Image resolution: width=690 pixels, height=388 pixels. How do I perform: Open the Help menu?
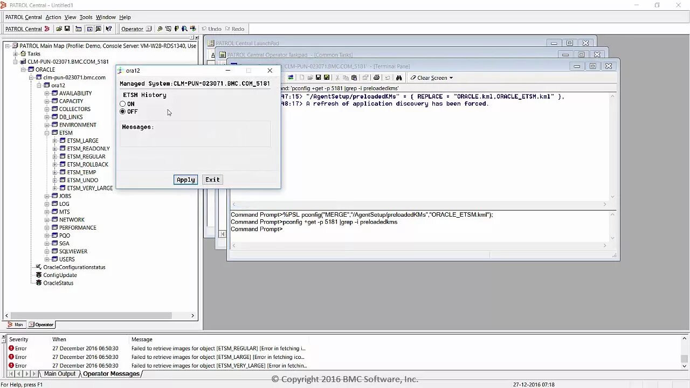pyautogui.click(x=125, y=17)
